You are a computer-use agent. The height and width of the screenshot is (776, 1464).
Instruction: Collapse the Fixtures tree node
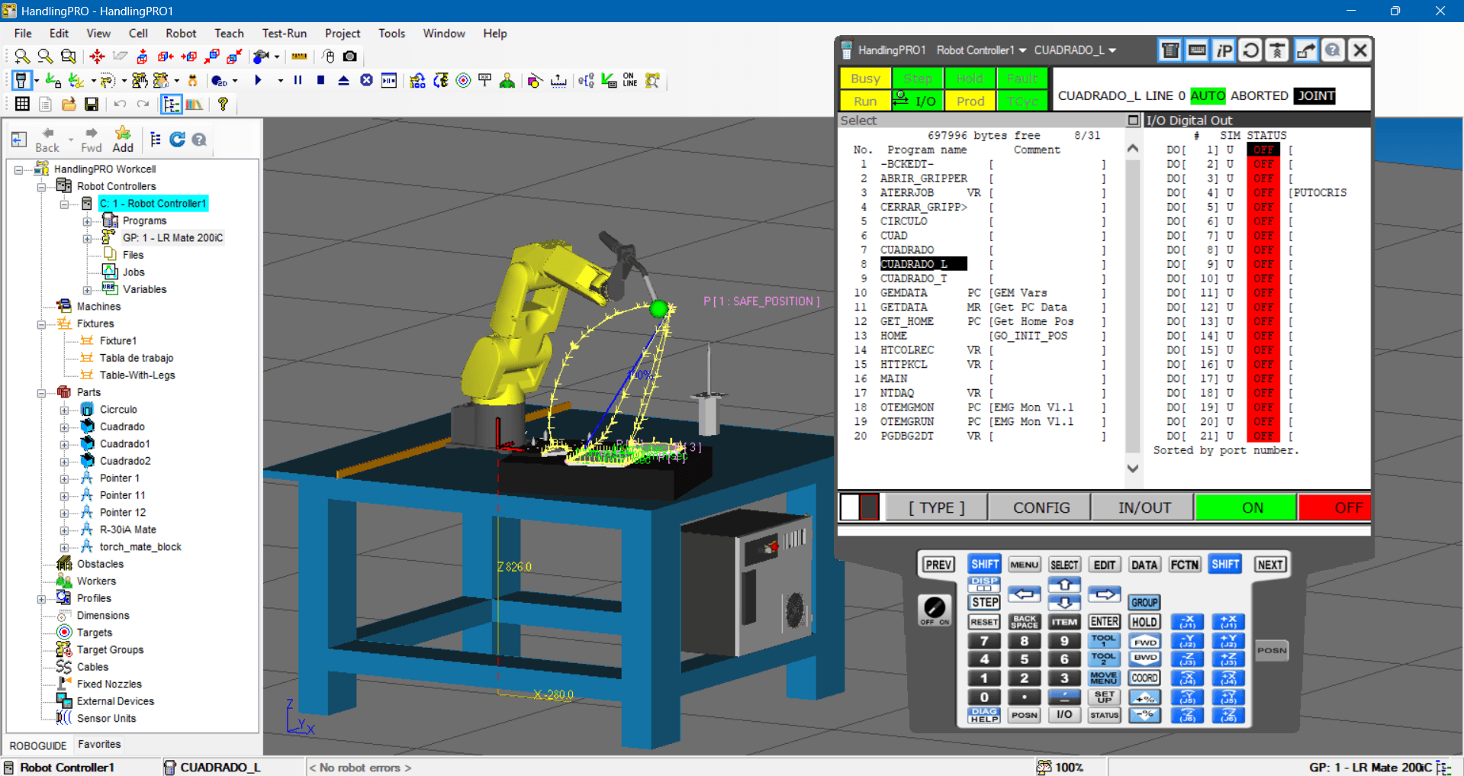point(42,324)
